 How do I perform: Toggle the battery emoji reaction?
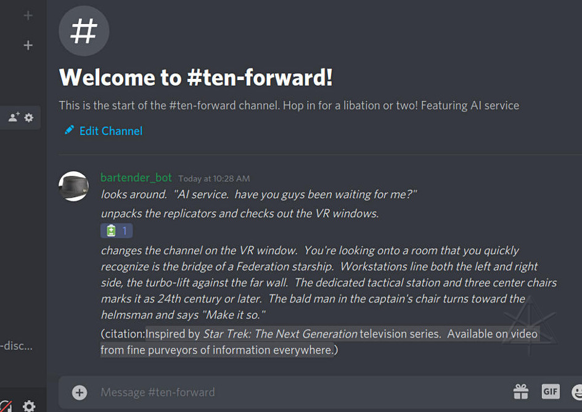117,231
